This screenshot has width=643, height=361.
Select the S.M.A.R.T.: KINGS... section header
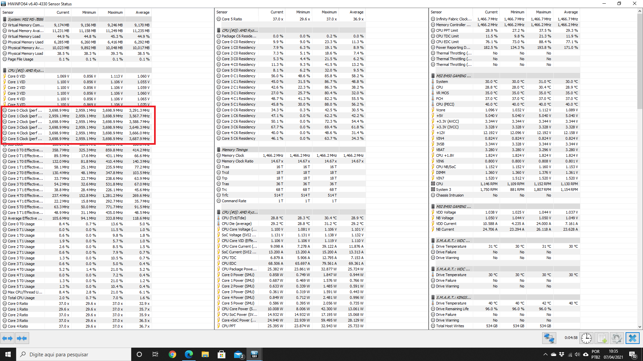[505, 297]
